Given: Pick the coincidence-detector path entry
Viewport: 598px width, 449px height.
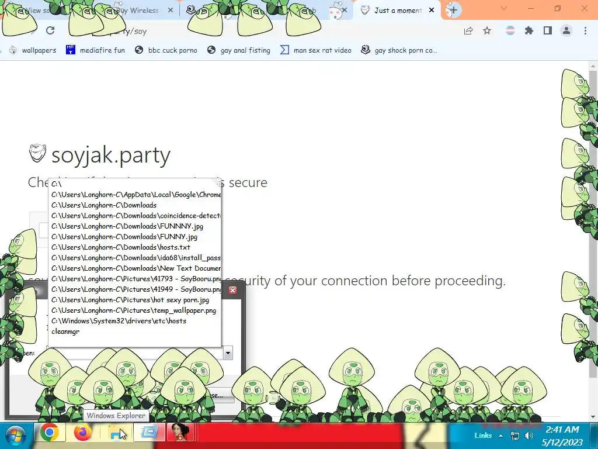Looking at the screenshot, I should 135,216.
